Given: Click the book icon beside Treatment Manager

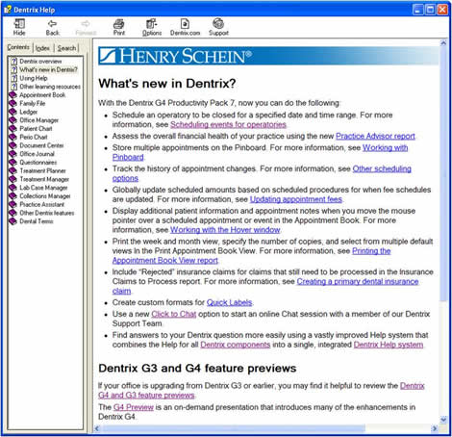Looking at the screenshot, I should tap(13, 179).
